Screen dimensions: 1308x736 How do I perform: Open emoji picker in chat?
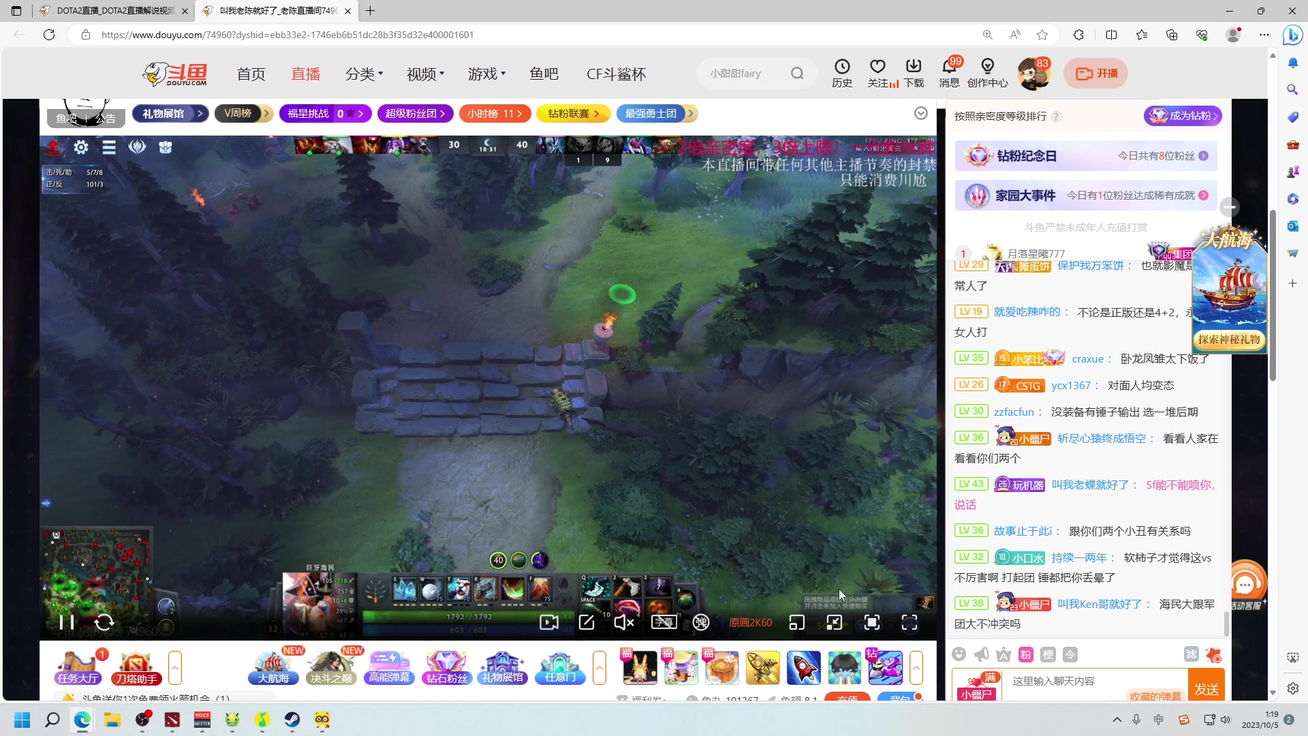[x=959, y=654]
